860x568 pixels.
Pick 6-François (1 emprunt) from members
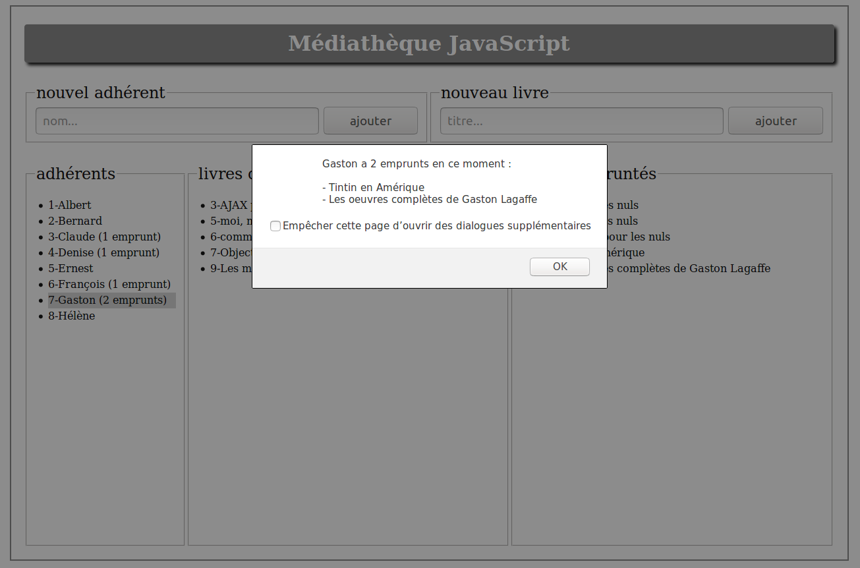[x=109, y=284]
